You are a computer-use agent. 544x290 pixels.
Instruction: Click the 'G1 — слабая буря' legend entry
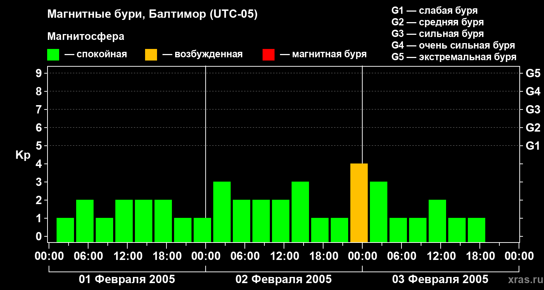pyautogui.click(x=434, y=11)
